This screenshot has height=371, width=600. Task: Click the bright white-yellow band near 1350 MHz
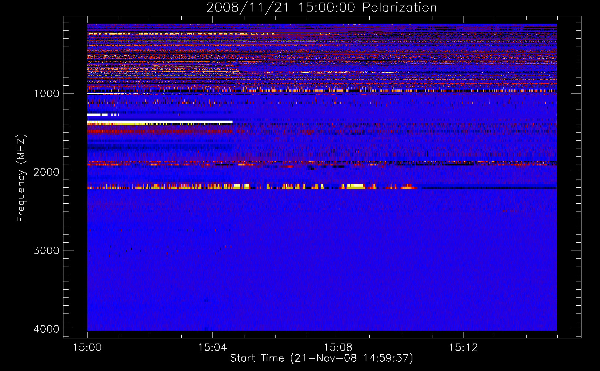(160, 122)
